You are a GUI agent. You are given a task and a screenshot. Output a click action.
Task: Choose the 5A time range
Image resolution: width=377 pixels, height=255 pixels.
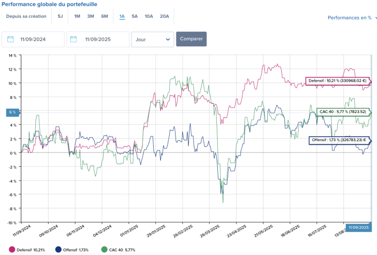[134, 16]
